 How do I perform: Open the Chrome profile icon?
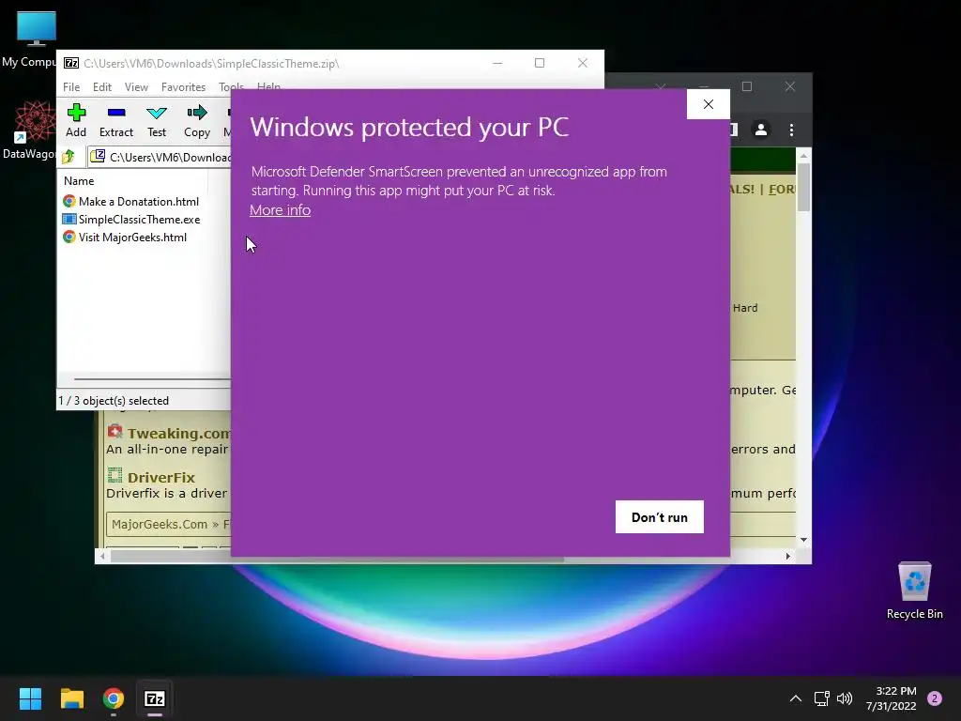[760, 130]
